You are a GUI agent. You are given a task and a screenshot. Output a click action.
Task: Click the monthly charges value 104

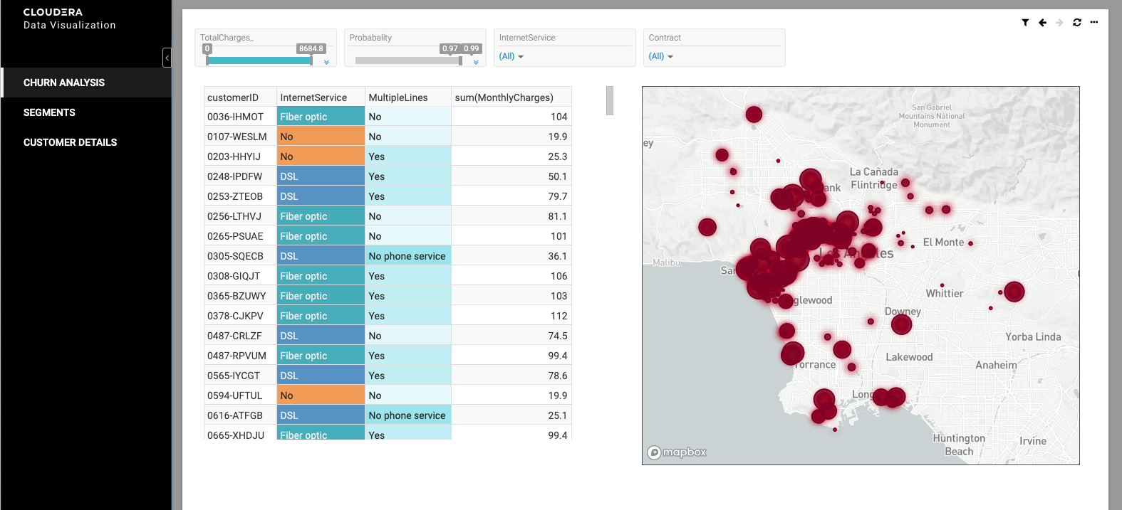(511, 117)
